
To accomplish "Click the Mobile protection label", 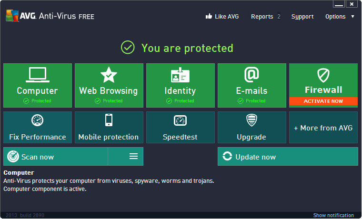I will click(x=109, y=137).
